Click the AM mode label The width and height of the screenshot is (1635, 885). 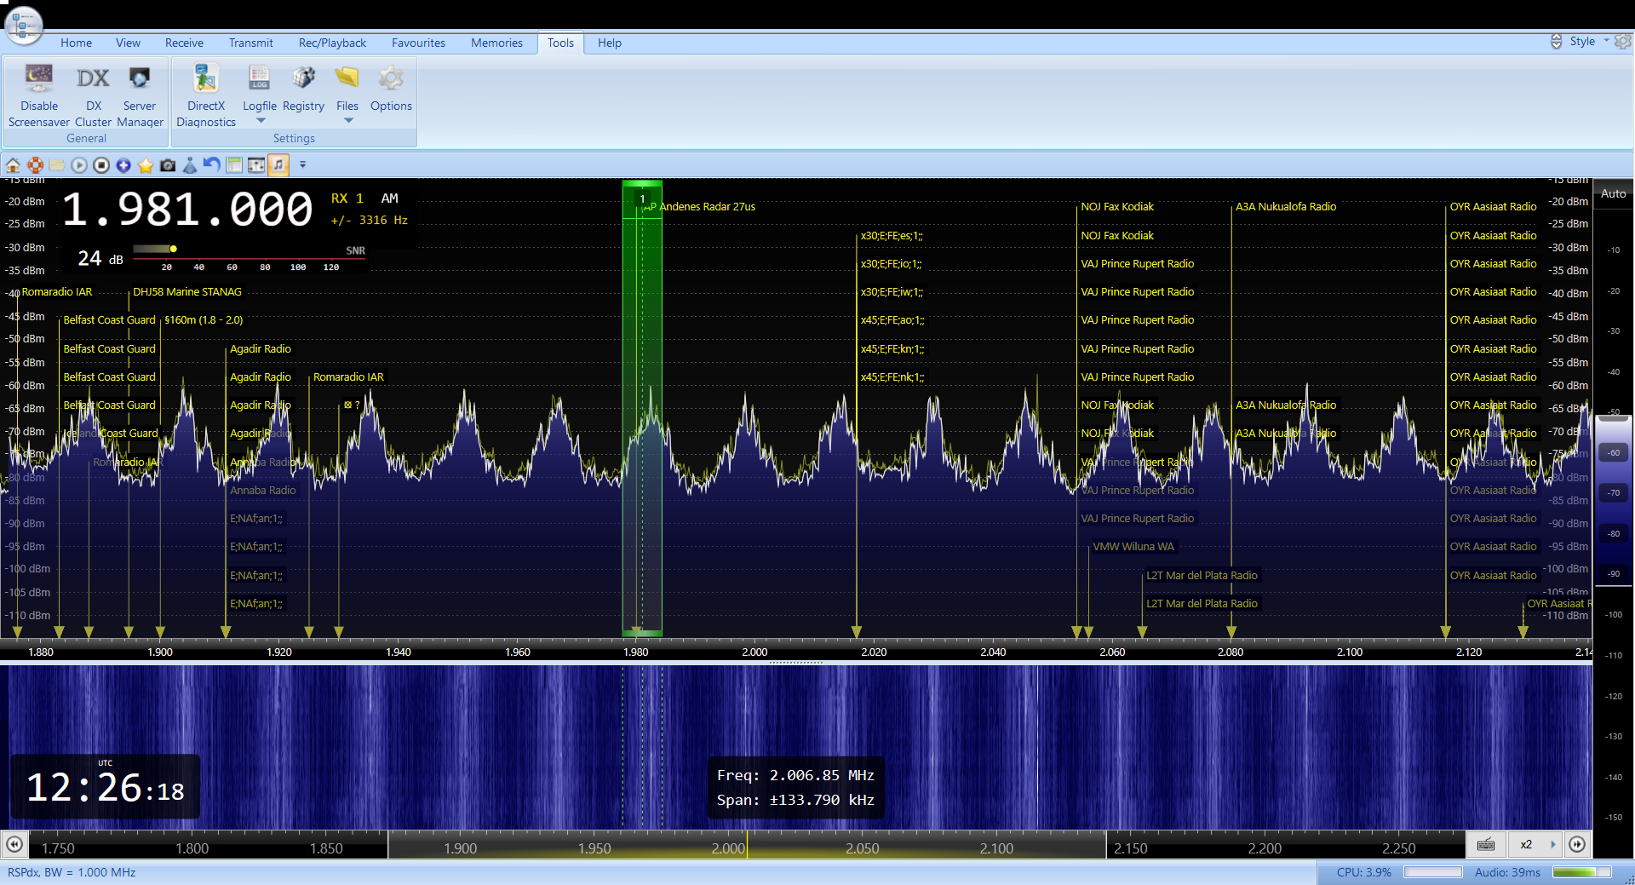[x=389, y=198]
